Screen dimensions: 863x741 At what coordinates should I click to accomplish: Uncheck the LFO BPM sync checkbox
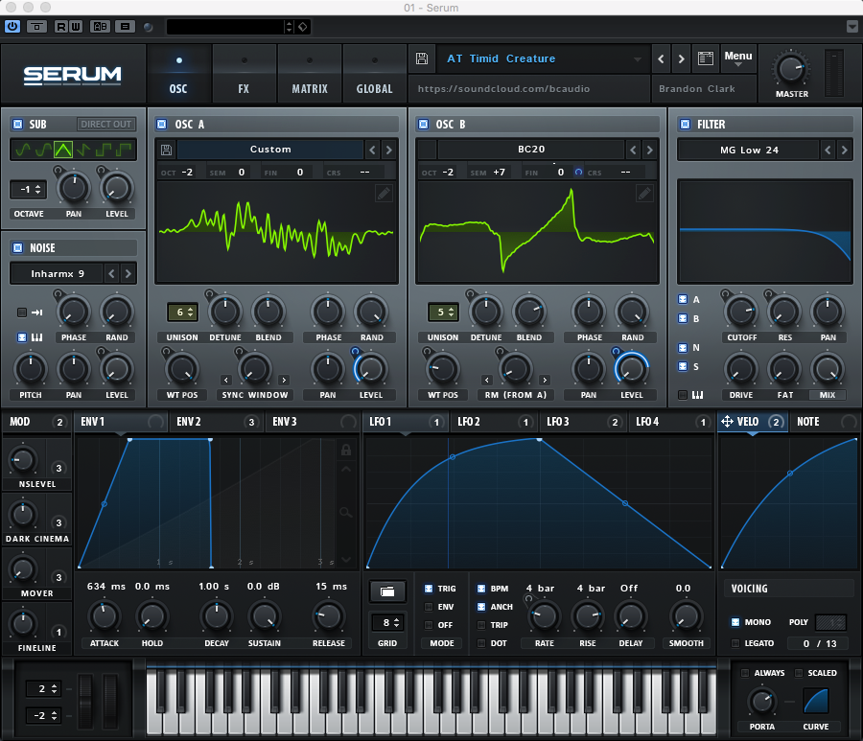tap(481, 589)
